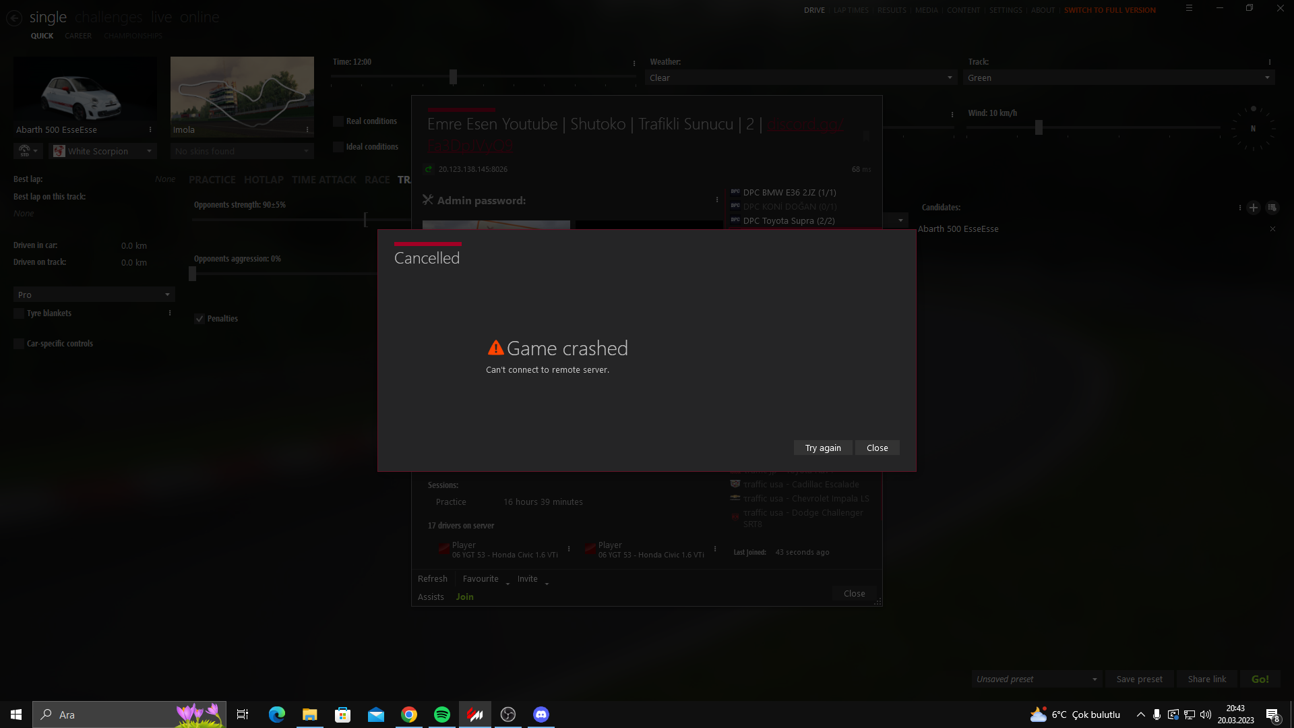Click the back arrow icon
1294x728 pixels.
tap(14, 18)
